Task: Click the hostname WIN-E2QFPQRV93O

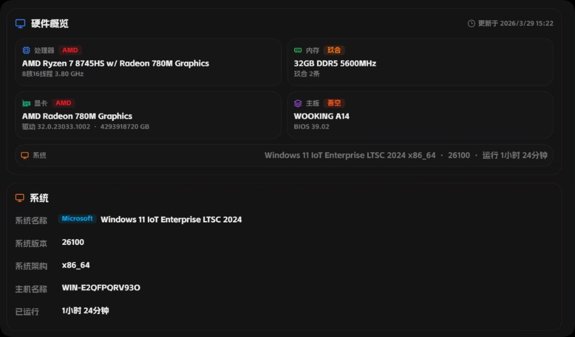Action: 101,288
